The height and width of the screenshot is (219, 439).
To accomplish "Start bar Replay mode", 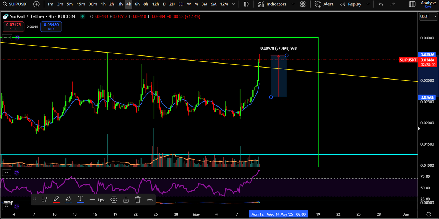I will [350, 4].
